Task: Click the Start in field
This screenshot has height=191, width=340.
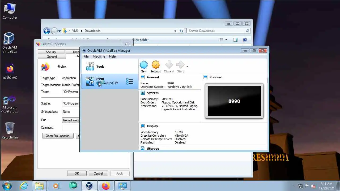Action: point(71,103)
